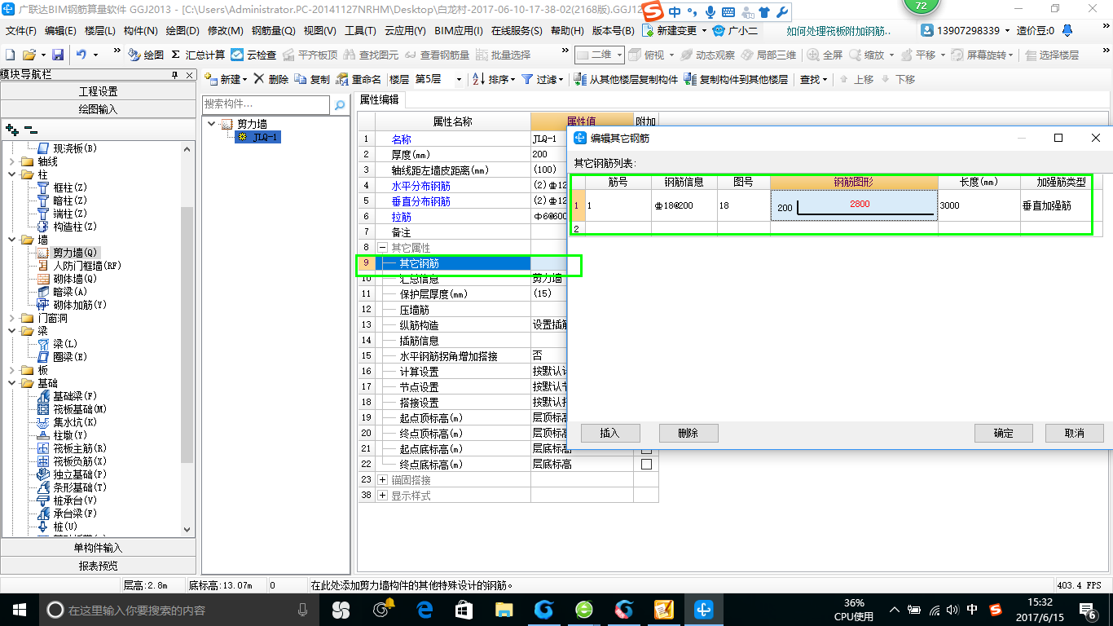Open the 钢筋量(Q) menu
Screen dimensions: 1113x626
pyautogui.click(x=273, y=30)
